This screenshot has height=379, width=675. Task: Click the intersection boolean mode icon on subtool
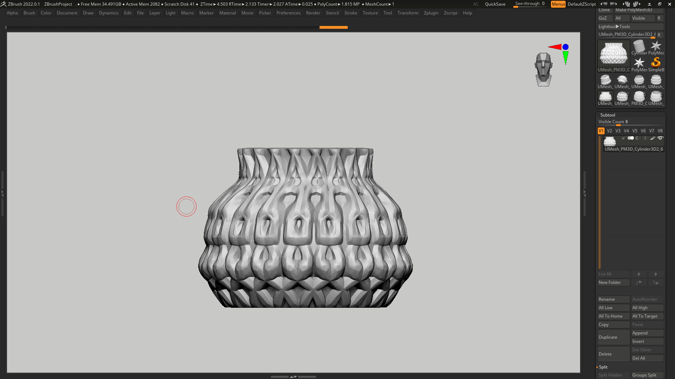tap(645, 138)
